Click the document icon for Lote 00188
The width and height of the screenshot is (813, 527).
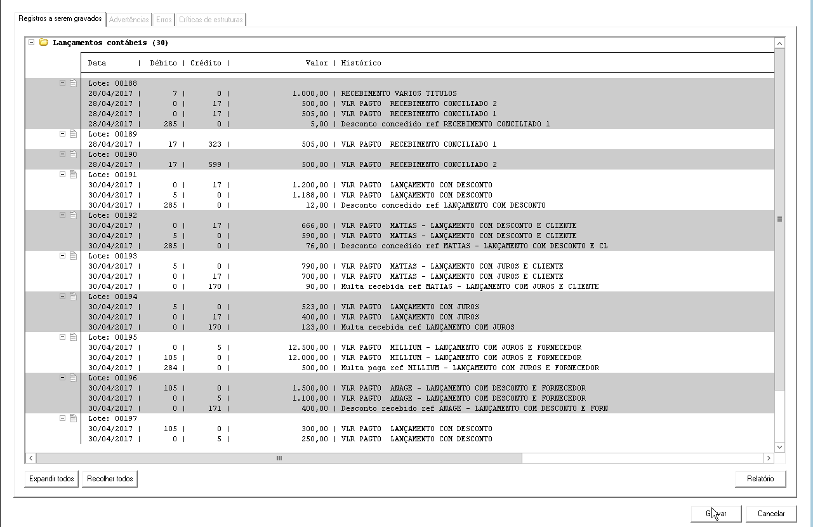73,83
